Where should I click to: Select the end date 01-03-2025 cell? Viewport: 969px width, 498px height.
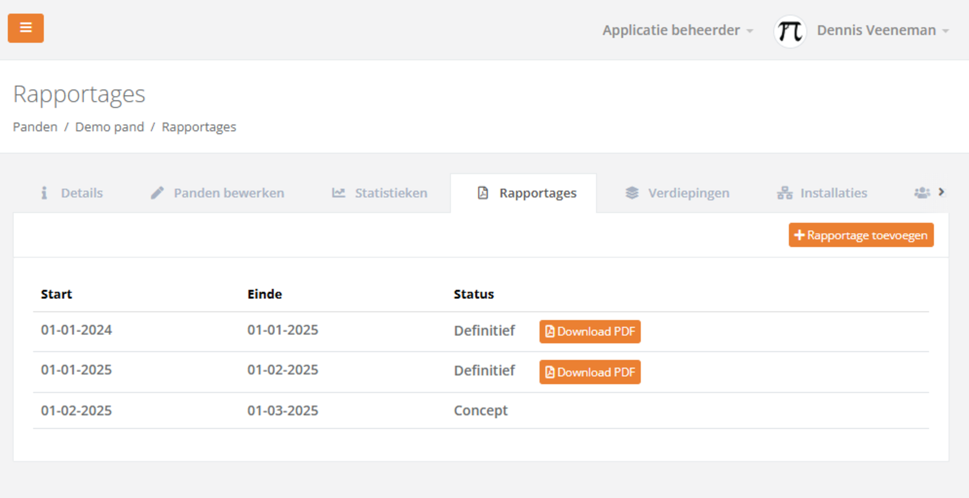click(x=283, y=410)
